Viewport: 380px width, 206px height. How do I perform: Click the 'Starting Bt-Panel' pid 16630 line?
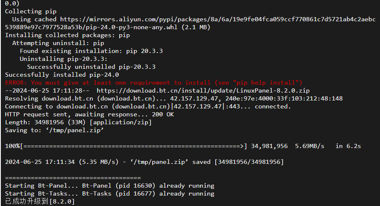(x=110, y=186)
